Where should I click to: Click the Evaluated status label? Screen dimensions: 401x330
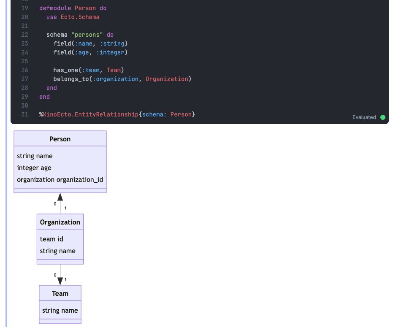[x=364, y=117]
